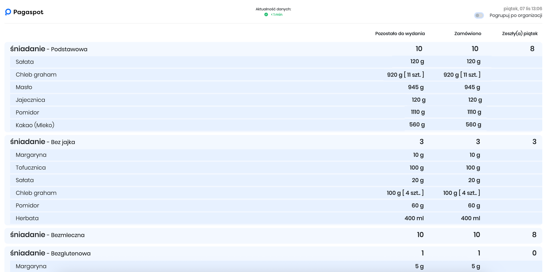
Task: Click the Pogrupuj po organizacji label
Action: [x=515, y=16]
